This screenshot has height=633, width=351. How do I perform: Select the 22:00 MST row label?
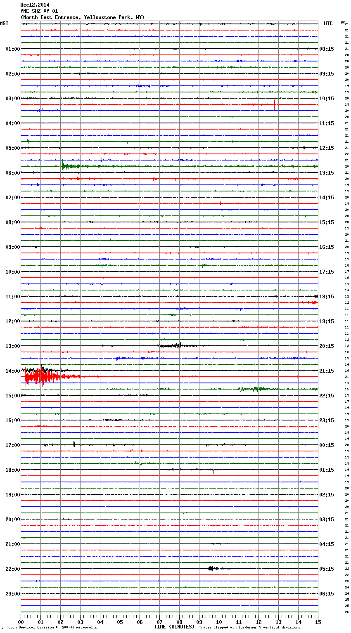[x=12, y=569]
